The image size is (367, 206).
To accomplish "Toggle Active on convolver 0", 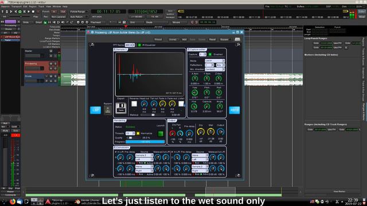I will pos(145,163).
